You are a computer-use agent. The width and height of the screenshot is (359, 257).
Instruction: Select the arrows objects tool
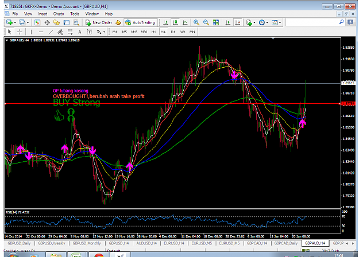(99, 32)
